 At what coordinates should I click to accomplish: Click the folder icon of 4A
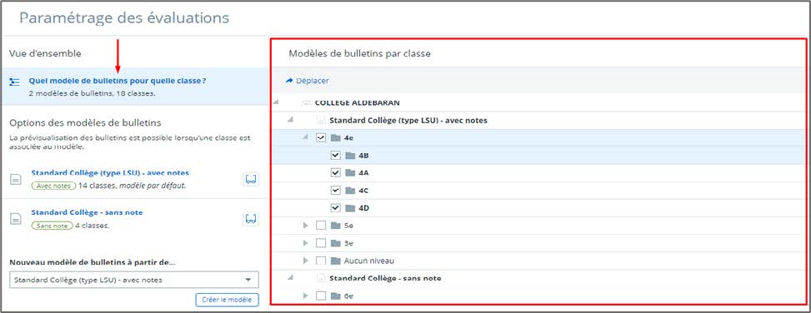350,173
